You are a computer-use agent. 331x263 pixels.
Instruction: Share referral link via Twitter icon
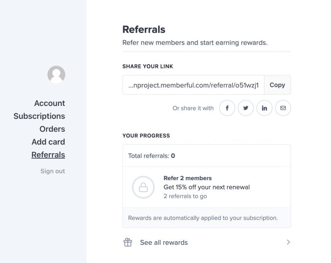point(245,108)
